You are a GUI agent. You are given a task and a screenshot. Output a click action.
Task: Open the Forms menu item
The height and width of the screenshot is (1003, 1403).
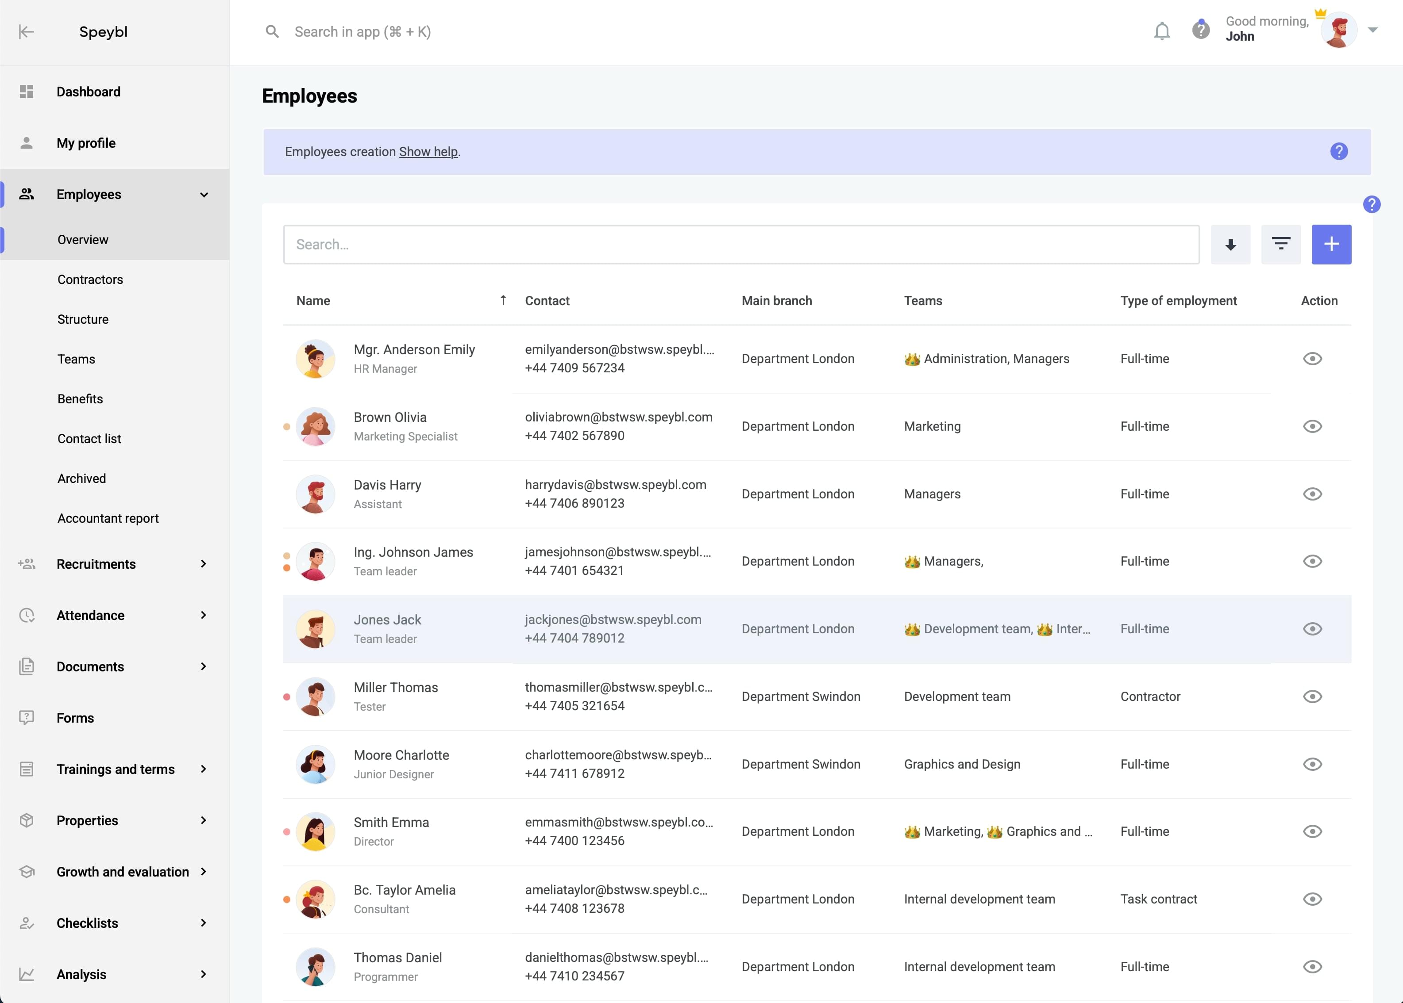point(75,718)
